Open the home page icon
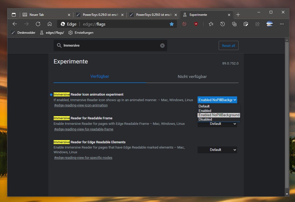 pyautogui.click(x=49, y=24)
